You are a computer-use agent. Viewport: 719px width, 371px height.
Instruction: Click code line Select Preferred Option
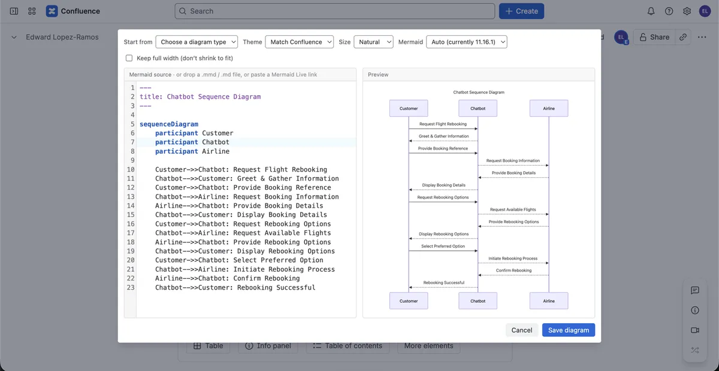239,260
